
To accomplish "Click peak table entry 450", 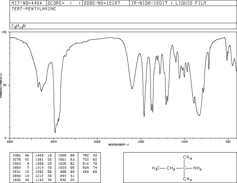I will click(86, 172).
